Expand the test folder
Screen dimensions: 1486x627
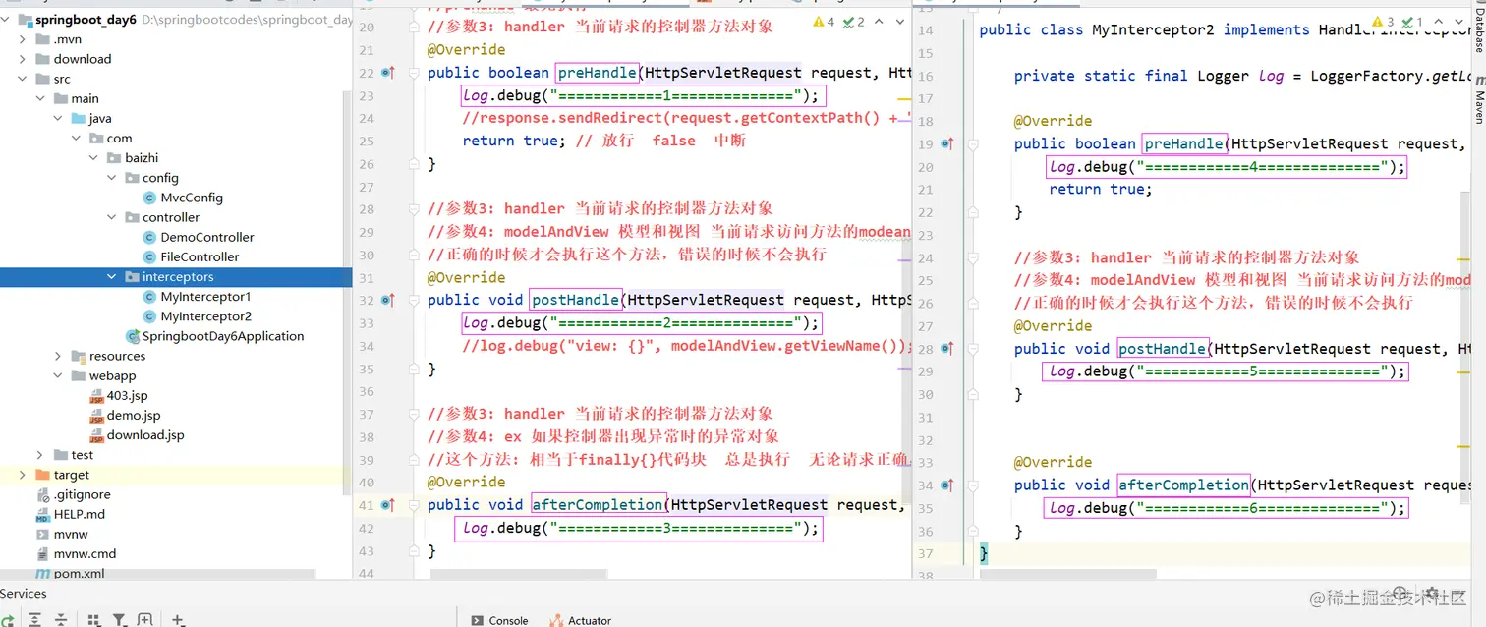click(40, 455)
